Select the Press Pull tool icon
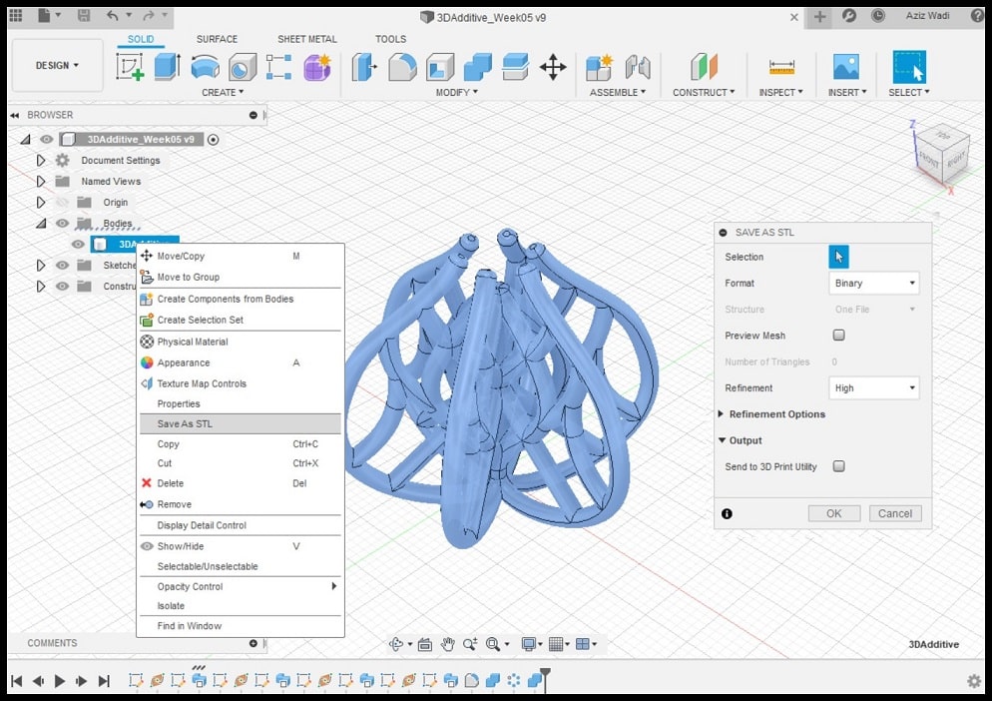 (x=364, y=67)
